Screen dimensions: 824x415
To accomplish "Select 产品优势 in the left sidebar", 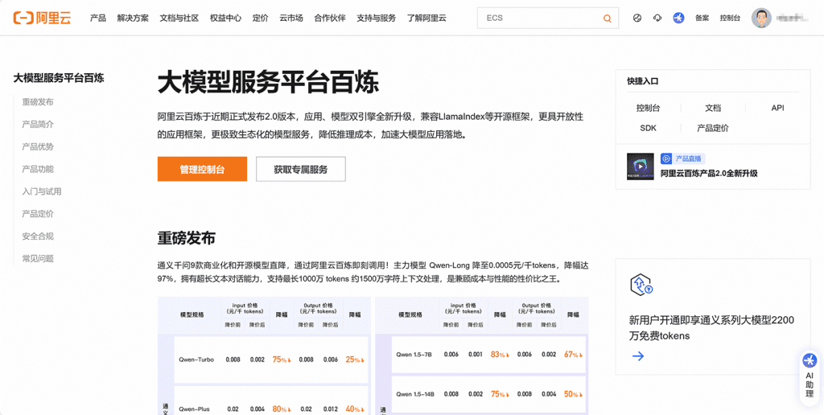I will (38, 146).
